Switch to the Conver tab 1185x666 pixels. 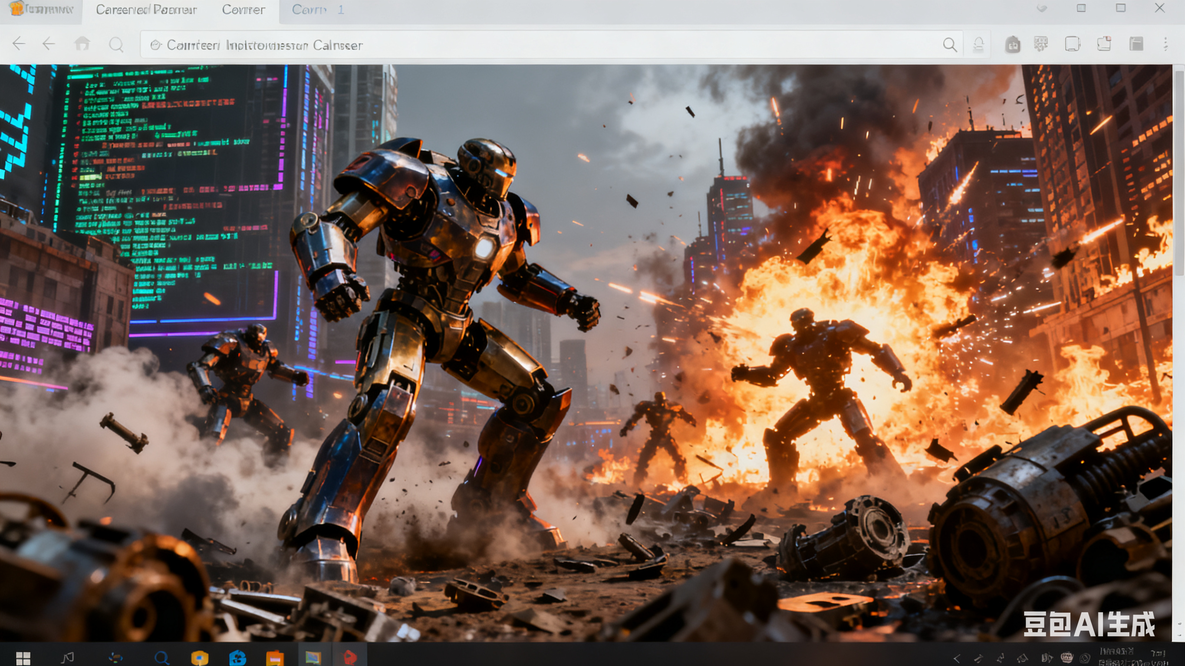click(244, 10)
